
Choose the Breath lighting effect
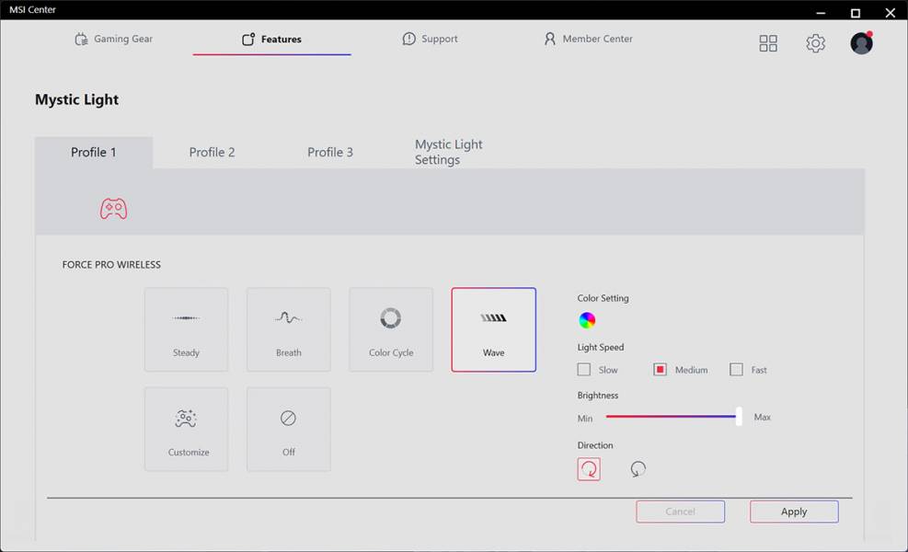point(288,329)
